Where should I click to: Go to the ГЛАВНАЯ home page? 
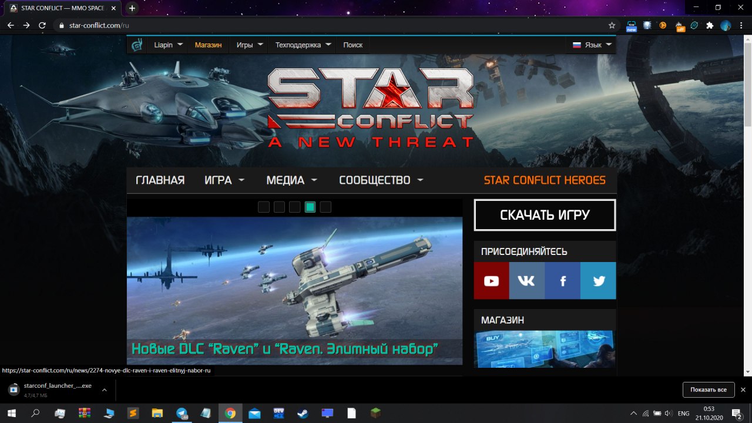(160, 180)
